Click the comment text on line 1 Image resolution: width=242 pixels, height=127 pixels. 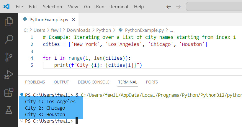click(139, 37)
